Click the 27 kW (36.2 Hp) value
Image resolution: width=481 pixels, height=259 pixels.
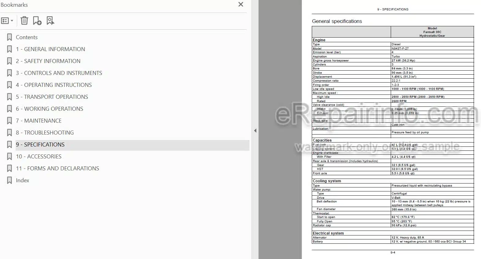click(x=403, y=61)
